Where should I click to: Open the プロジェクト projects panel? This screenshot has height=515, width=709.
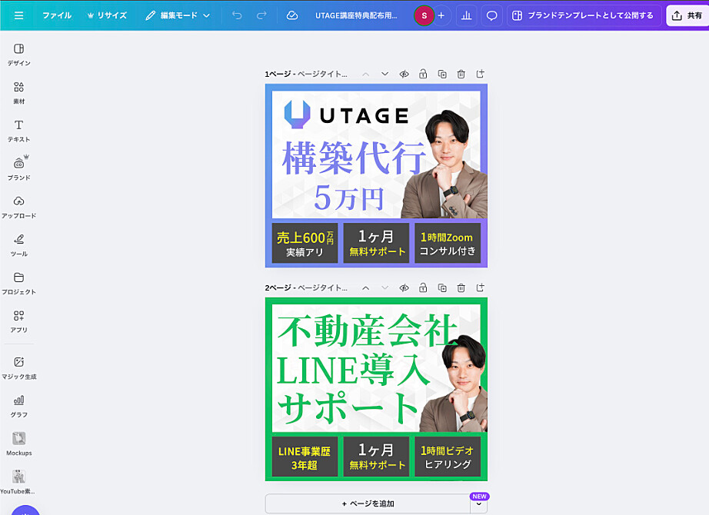(x=19, y=284)
